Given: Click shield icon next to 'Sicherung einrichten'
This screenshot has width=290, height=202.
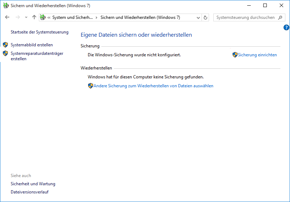Looking at the screenshot, I should (x=235, y=55).
